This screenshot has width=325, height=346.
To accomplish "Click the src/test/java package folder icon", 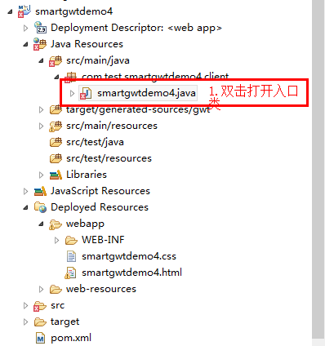I will tap(56, 142).
